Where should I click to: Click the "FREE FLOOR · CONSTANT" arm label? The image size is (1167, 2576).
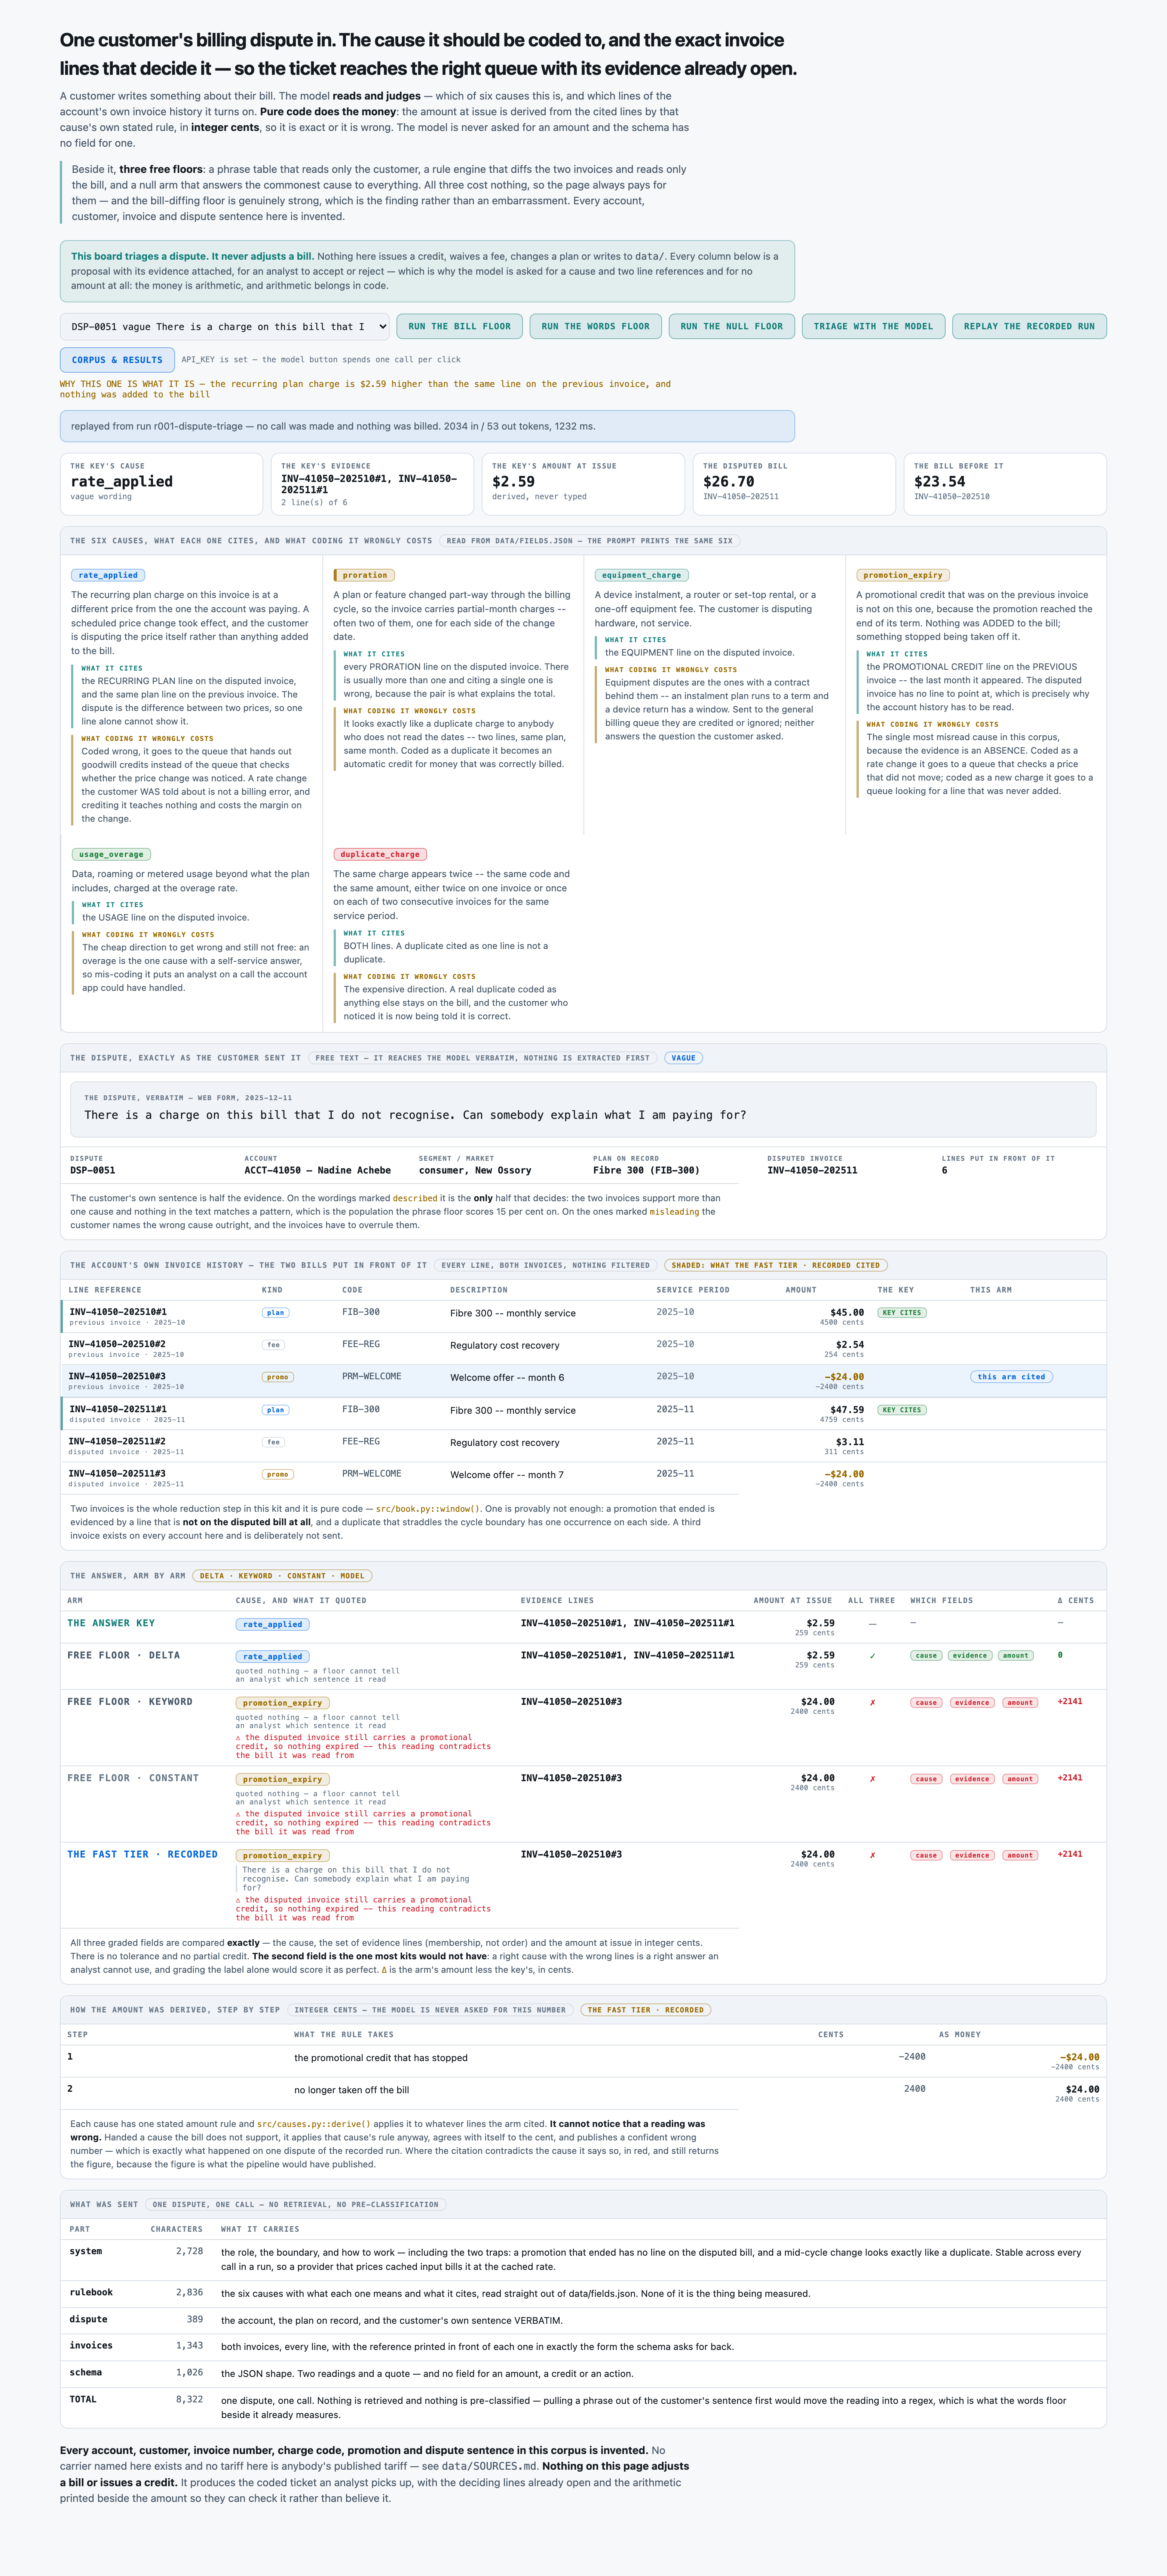(133, 1778)
